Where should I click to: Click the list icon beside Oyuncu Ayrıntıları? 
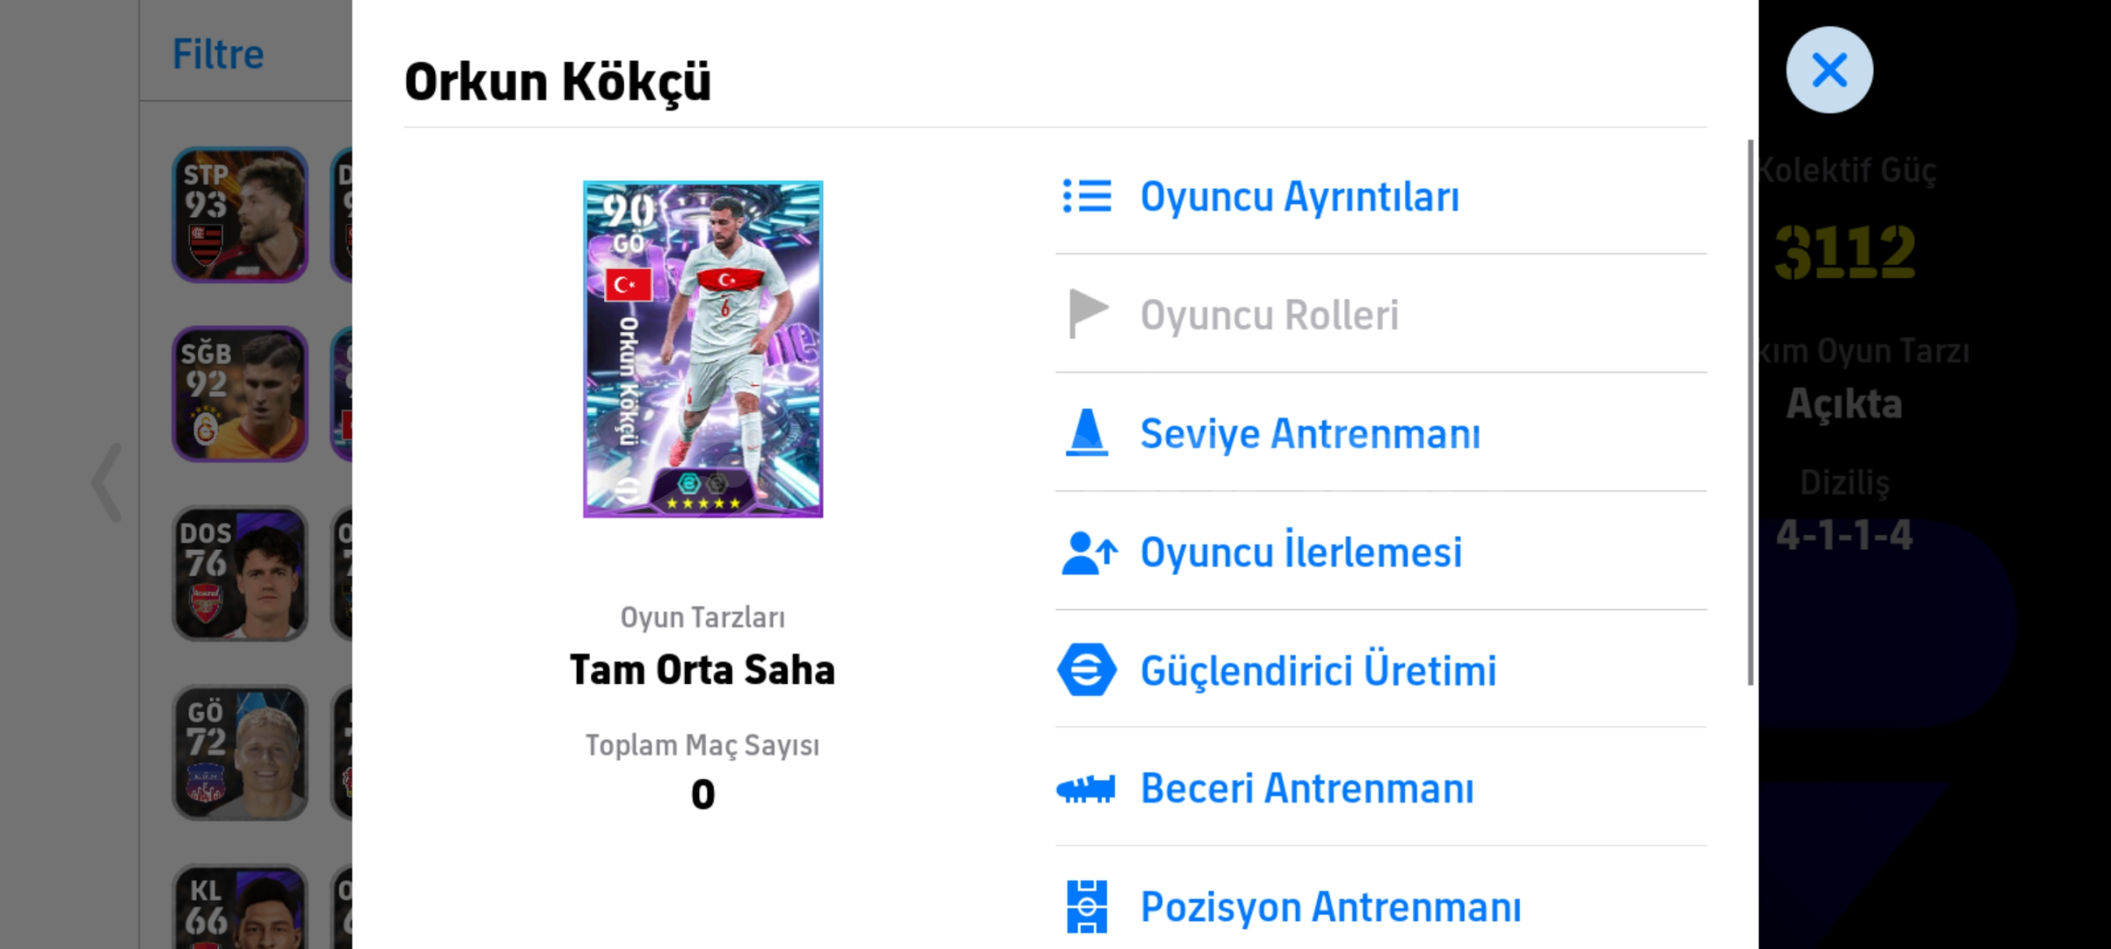coord(1087,196)
